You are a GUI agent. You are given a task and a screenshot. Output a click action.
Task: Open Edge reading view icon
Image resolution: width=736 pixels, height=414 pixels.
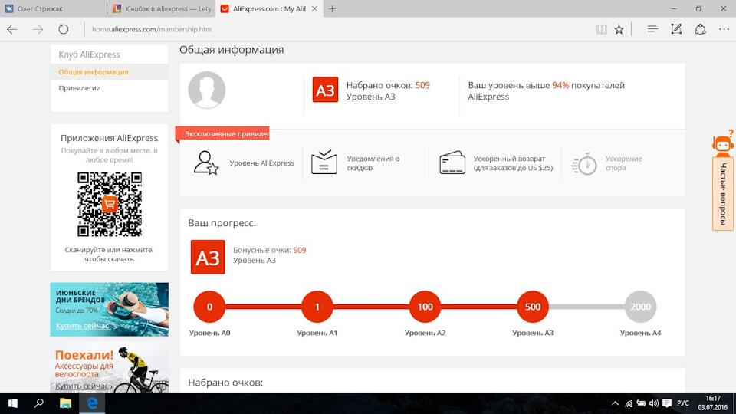601,29
